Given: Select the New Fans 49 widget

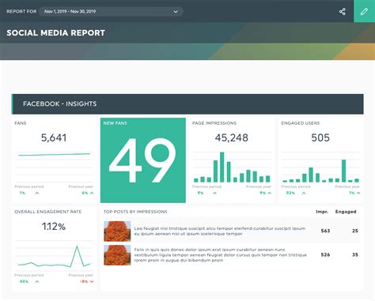Looking at the screenshot, I should click(143, 160).
